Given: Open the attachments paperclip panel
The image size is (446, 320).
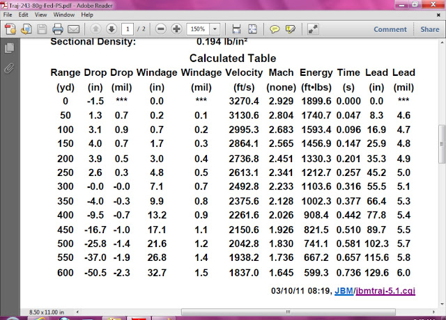Looking at the screenshot, I should 9,68.
